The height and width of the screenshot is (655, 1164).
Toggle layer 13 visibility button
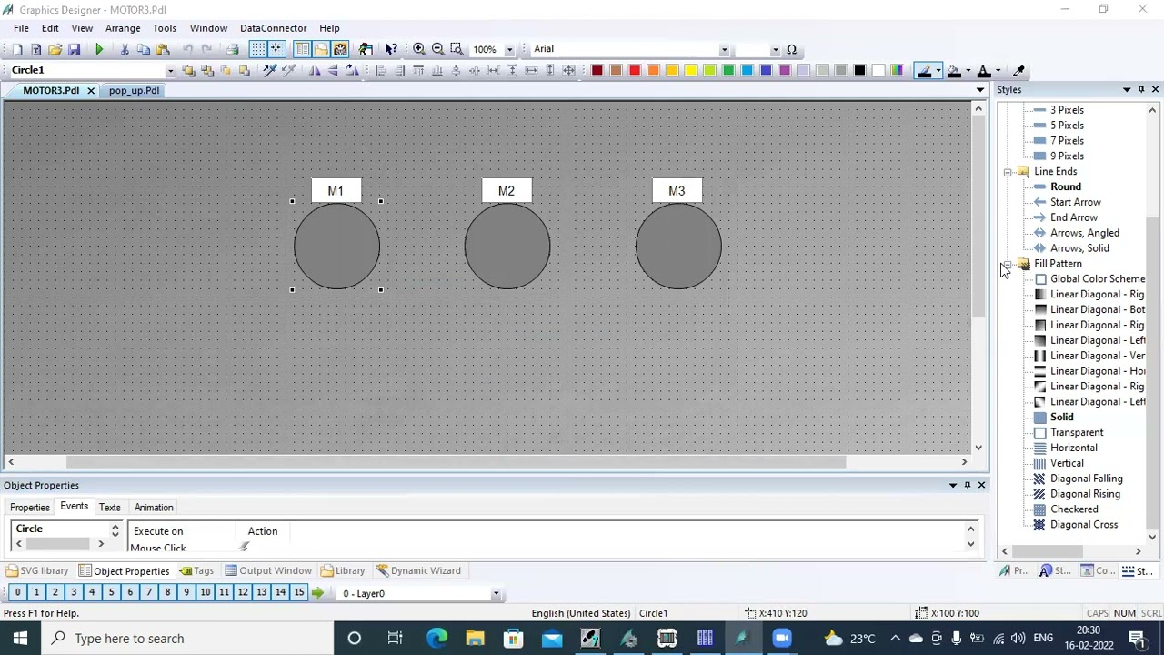pyautogui.click(x=261, y=593)
